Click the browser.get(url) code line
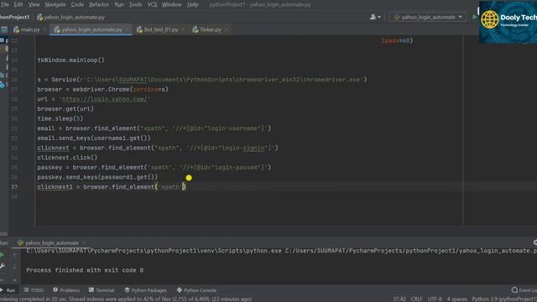The width and height of the screenshot is (537, 302). tap(65, 108)
